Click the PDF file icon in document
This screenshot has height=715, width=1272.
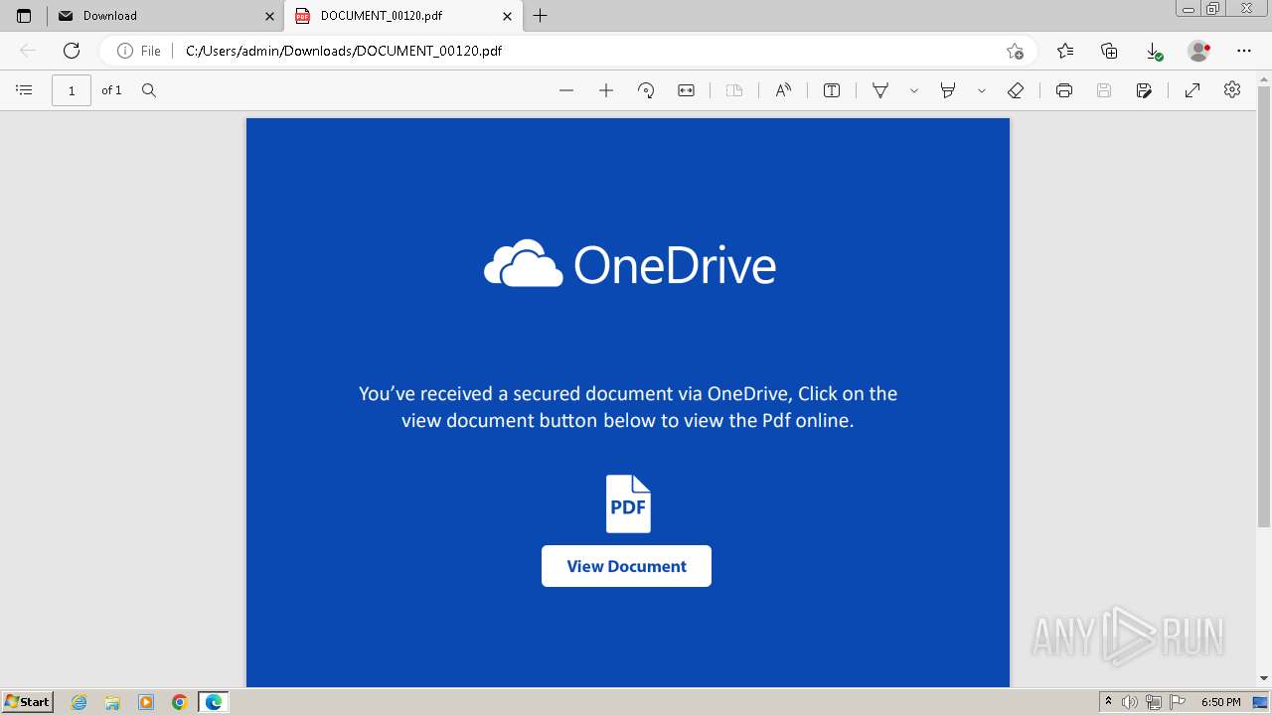tap(629, 503)
